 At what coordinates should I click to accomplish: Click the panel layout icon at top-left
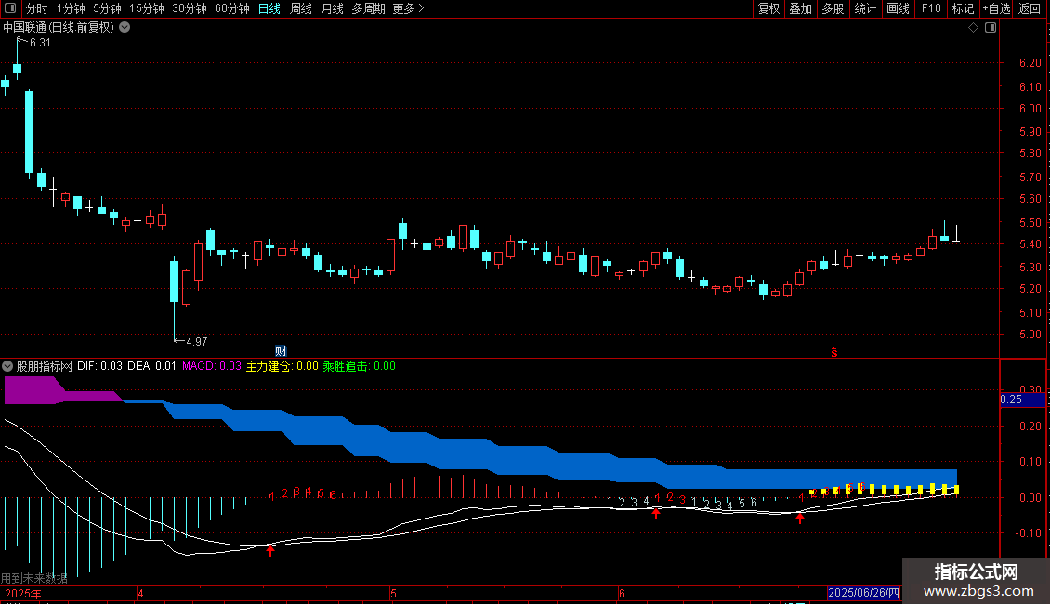10,8
